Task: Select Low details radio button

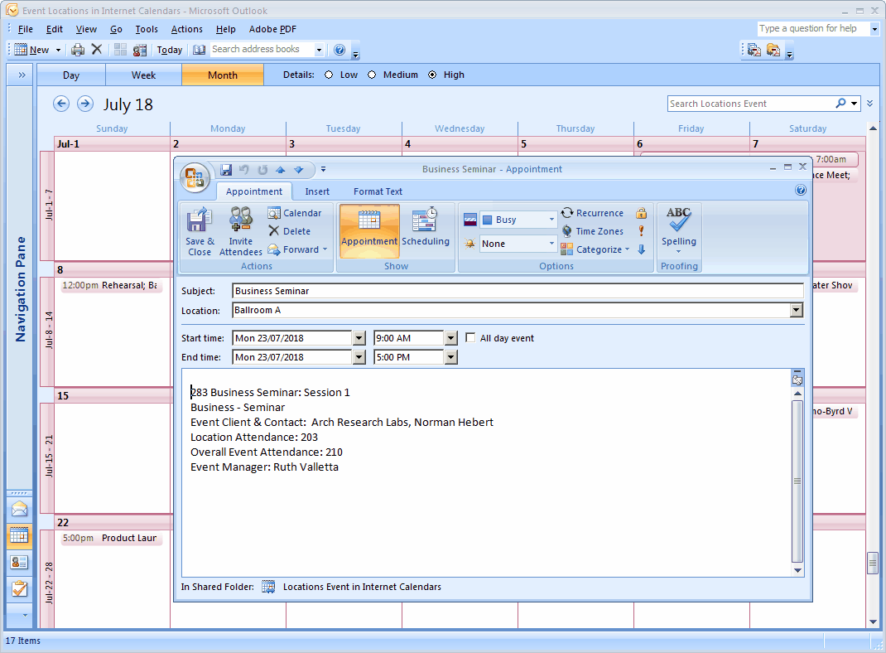Action: click(x=329, y=75)
